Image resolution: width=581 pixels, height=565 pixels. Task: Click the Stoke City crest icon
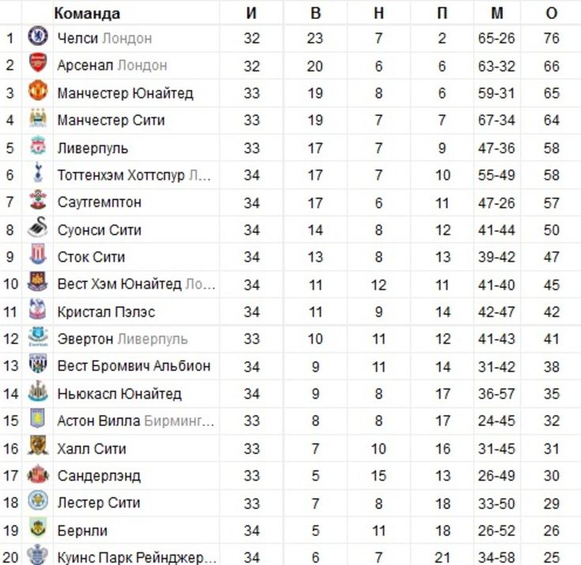[x=38, y=254]
